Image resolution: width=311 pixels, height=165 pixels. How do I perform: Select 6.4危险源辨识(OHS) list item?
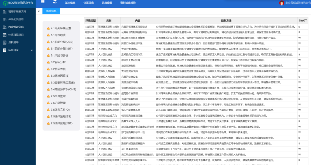63,89
